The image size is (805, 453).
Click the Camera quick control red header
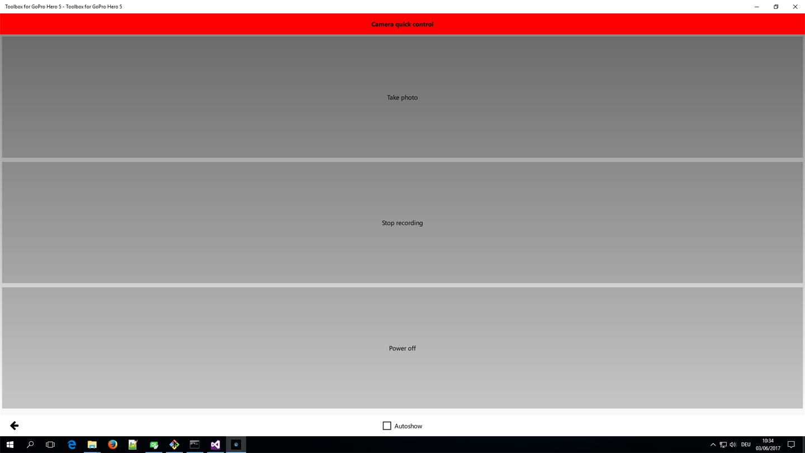coord(402,24)
